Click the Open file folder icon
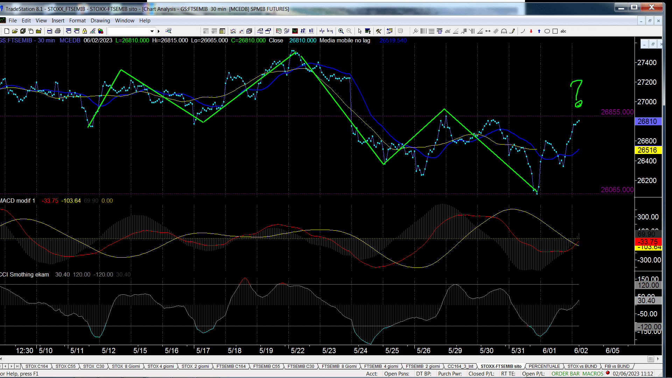The width and height of the screenshot is (672, 378). click(15, 31)
